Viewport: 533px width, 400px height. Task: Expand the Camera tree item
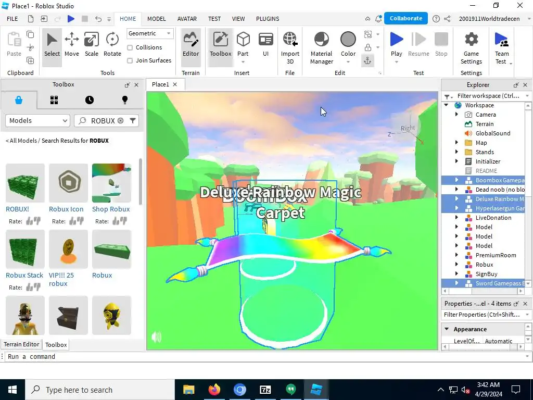point(456,114)
